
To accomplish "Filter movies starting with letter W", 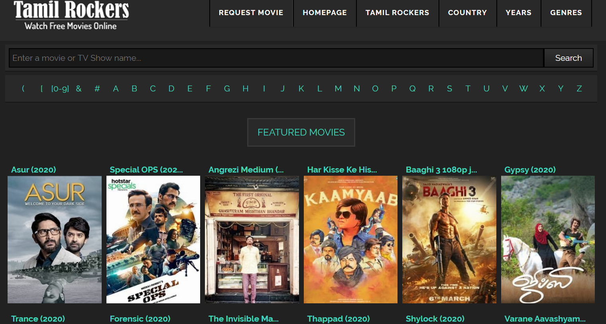I will [523, 89].
